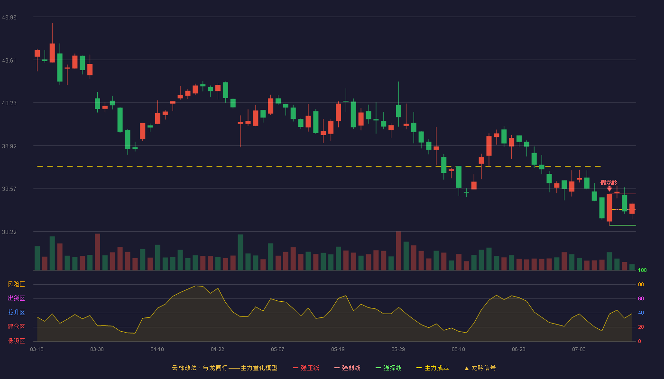This screenshot has height=379, width=664.
Task: Toggle the 龙吟信号 legend item
Action: pyautogui.click(x=480, y=368)
